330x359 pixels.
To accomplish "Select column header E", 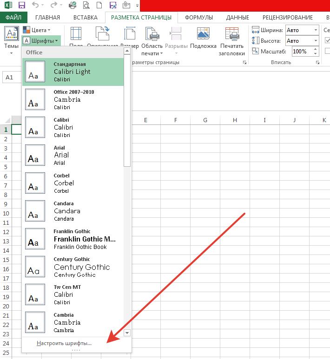I will 145,120.
